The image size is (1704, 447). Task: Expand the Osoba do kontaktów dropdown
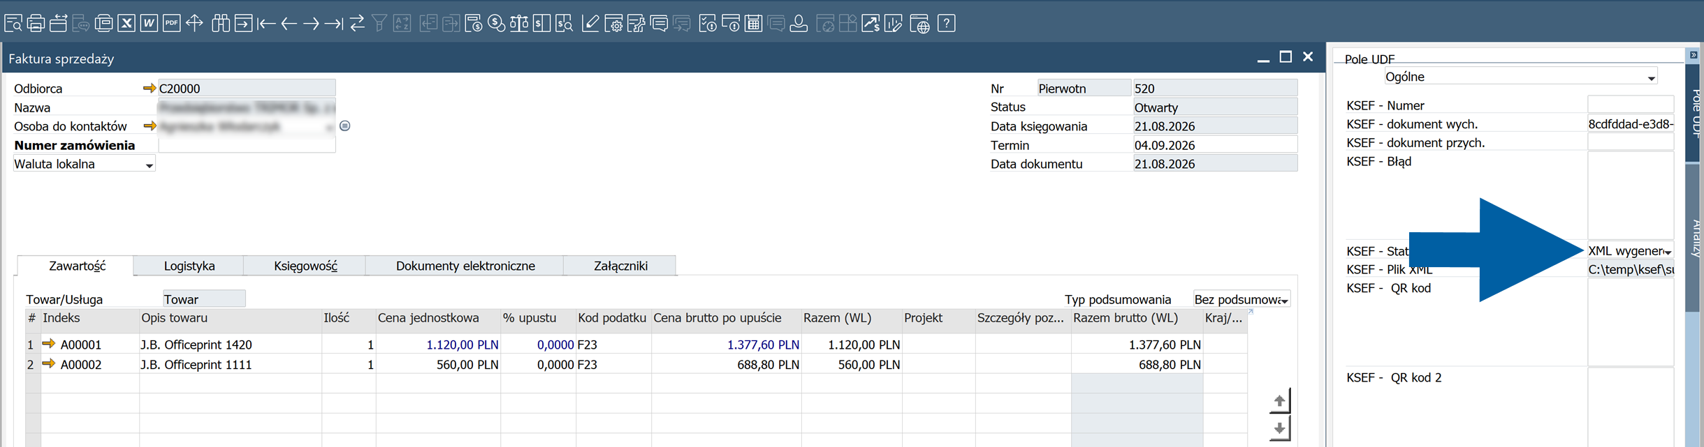point(329,128)
